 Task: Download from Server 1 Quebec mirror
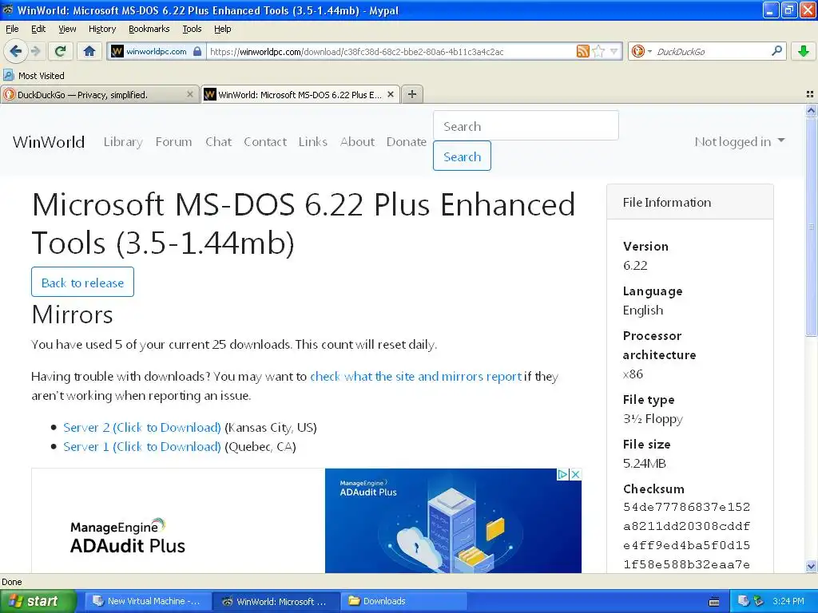point(142,447)
